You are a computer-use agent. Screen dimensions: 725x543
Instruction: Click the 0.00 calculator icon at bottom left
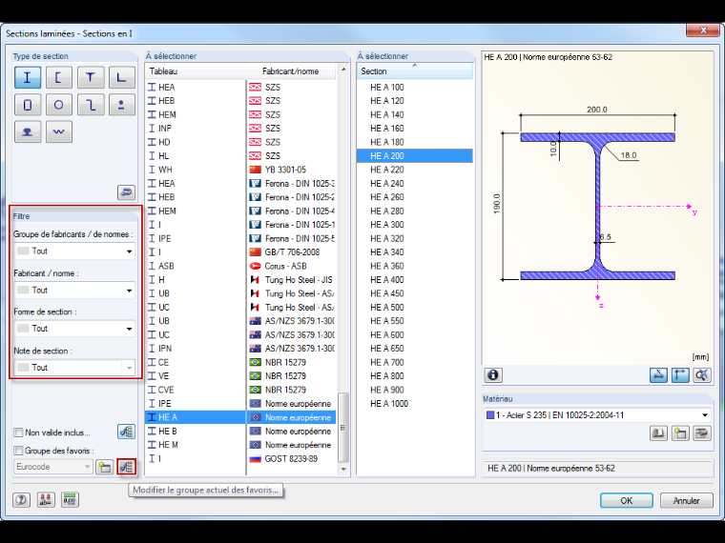coord(70,499)
